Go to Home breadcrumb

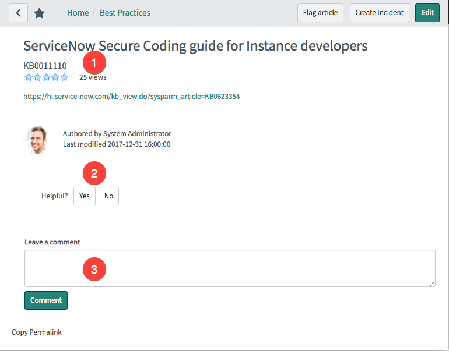[x=78, y=13]
